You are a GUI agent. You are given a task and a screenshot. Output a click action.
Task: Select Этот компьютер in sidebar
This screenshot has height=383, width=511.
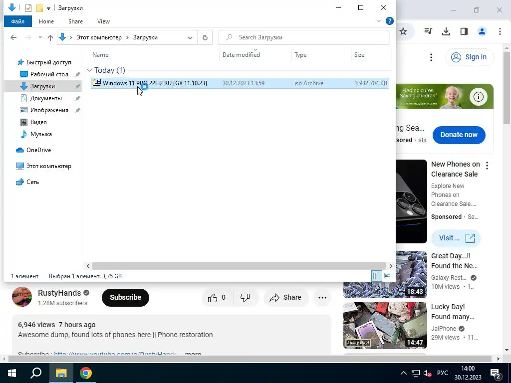(48, 166)
